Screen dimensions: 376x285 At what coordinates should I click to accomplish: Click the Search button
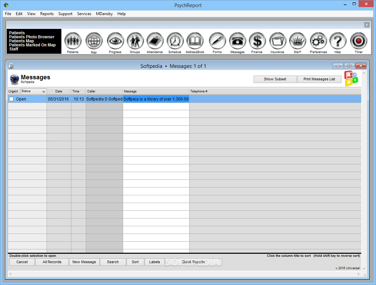pos(113,262)
